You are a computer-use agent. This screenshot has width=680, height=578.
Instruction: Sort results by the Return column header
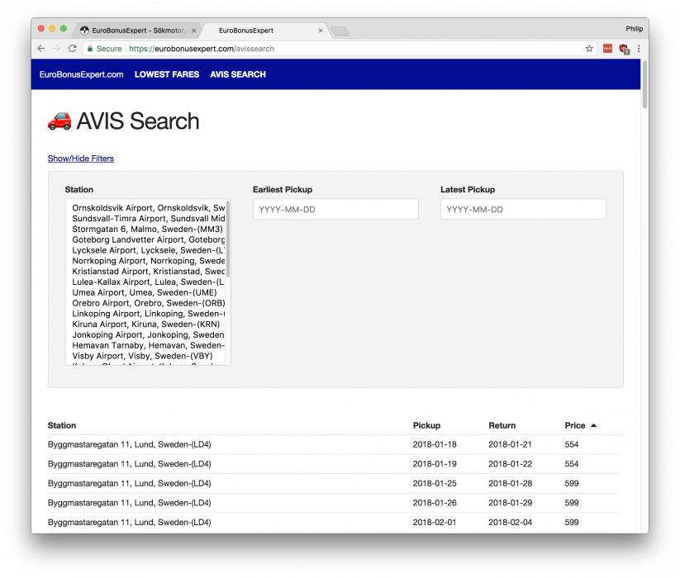502,425
